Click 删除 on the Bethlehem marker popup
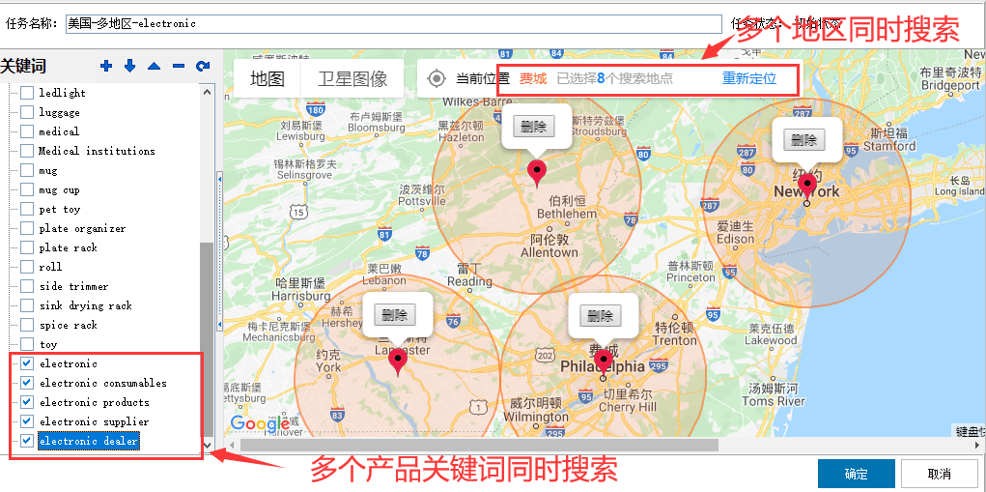Image resolution: width=986 pixels, height=492 pixels. 534,126
